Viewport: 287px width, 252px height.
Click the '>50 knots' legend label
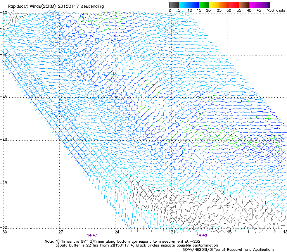[x=276, y=10]
